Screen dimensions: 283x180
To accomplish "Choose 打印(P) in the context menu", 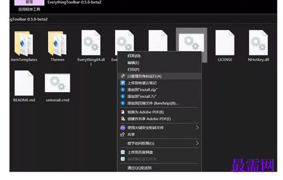I will coord(133,69).
